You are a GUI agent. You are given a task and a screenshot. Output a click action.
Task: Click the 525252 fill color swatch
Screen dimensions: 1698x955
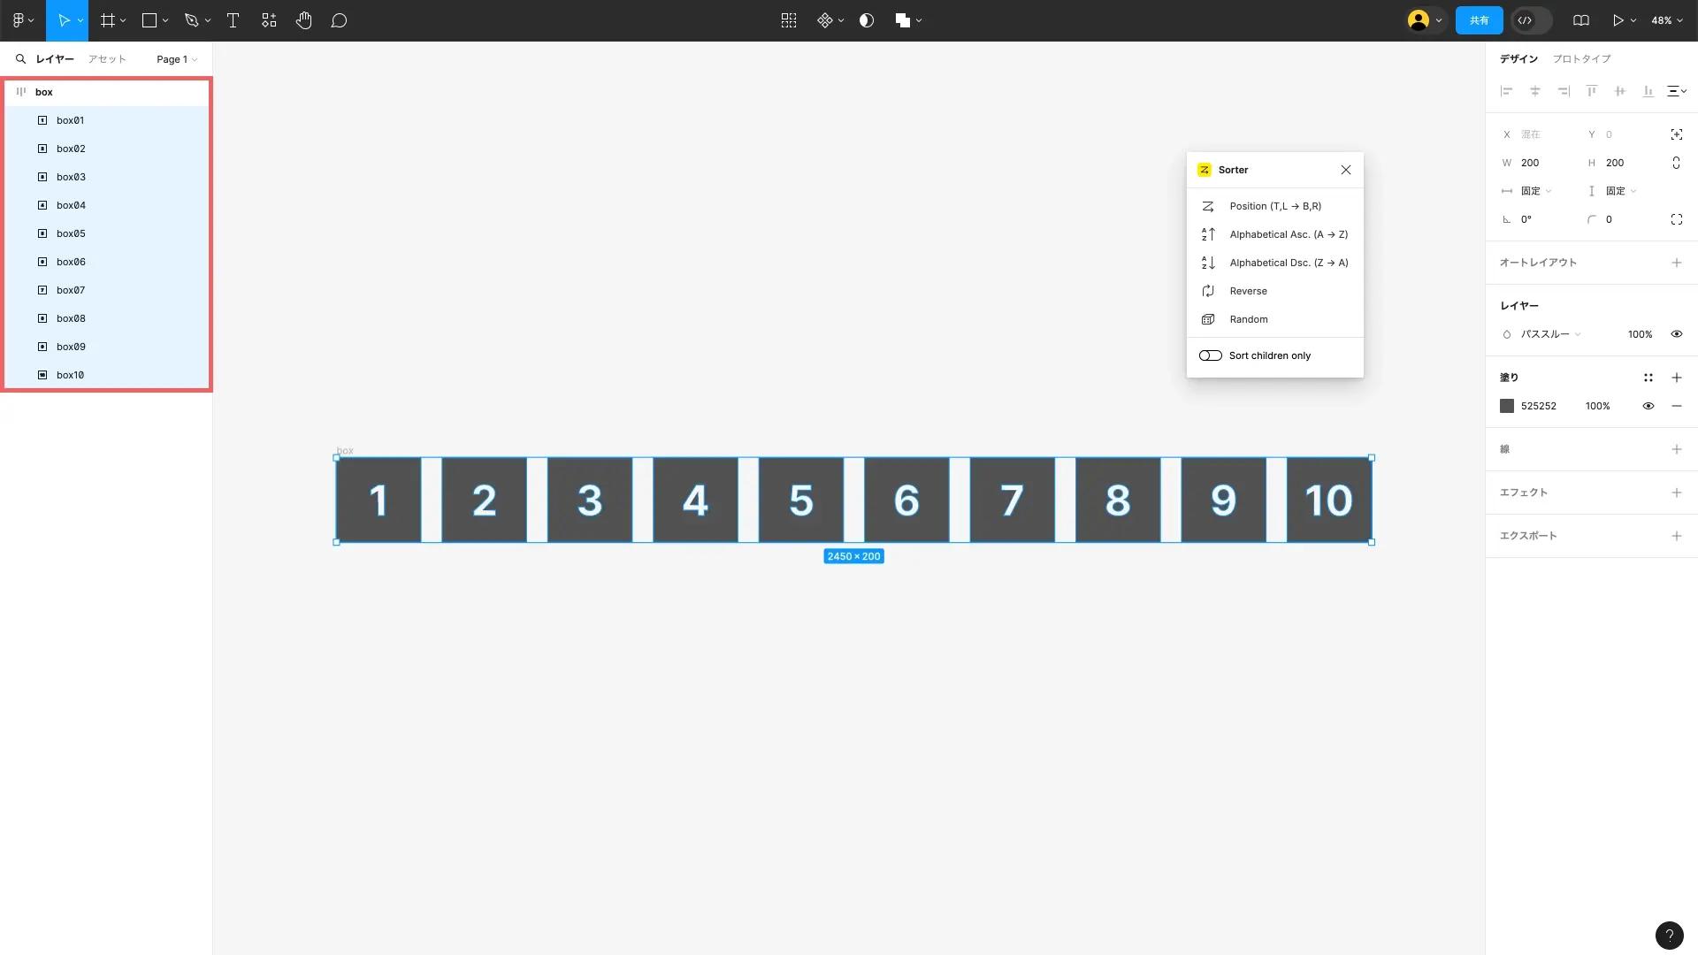[x=1507, y=406]
